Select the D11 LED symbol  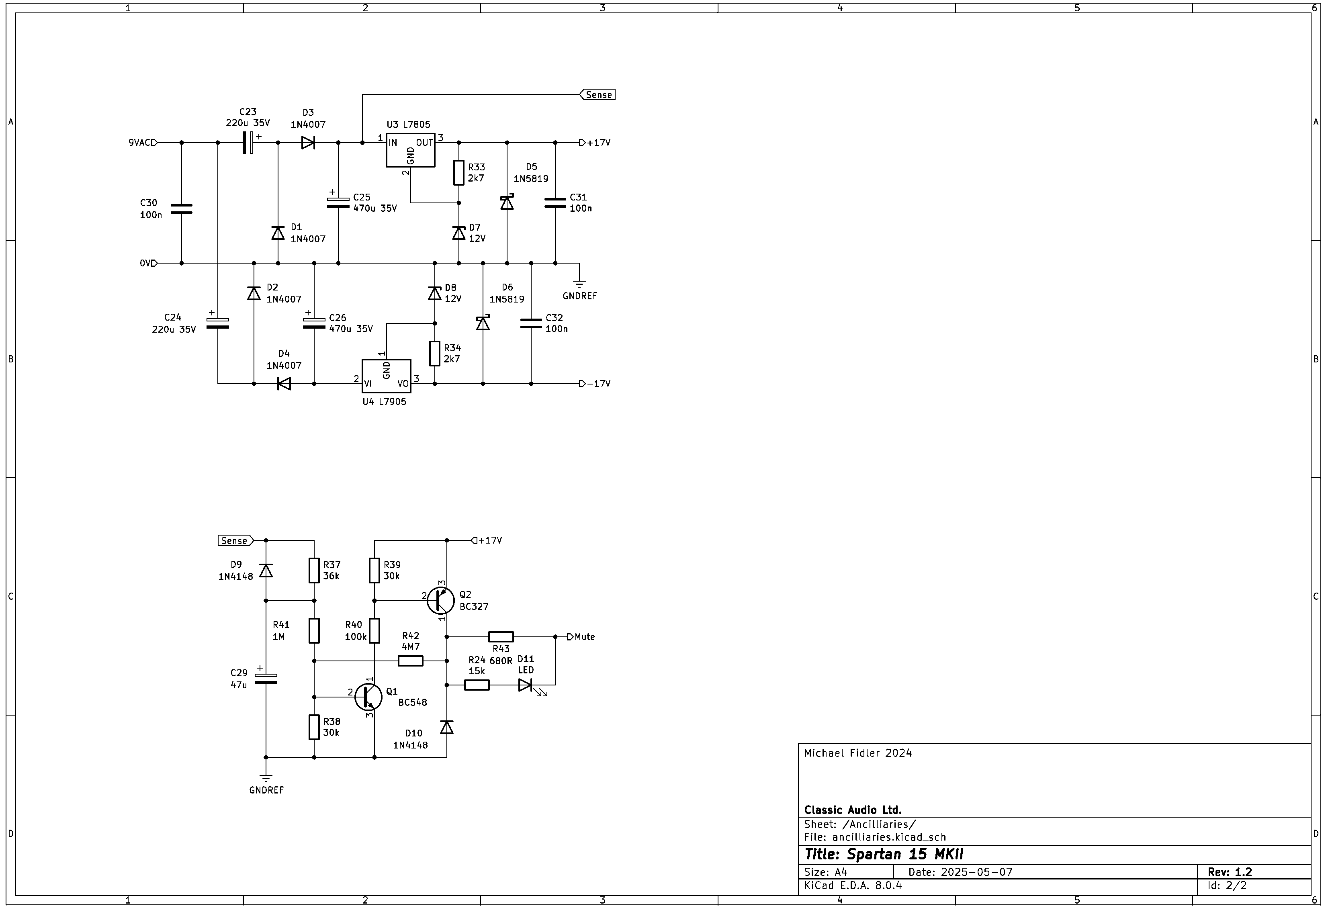click(526, 685)
